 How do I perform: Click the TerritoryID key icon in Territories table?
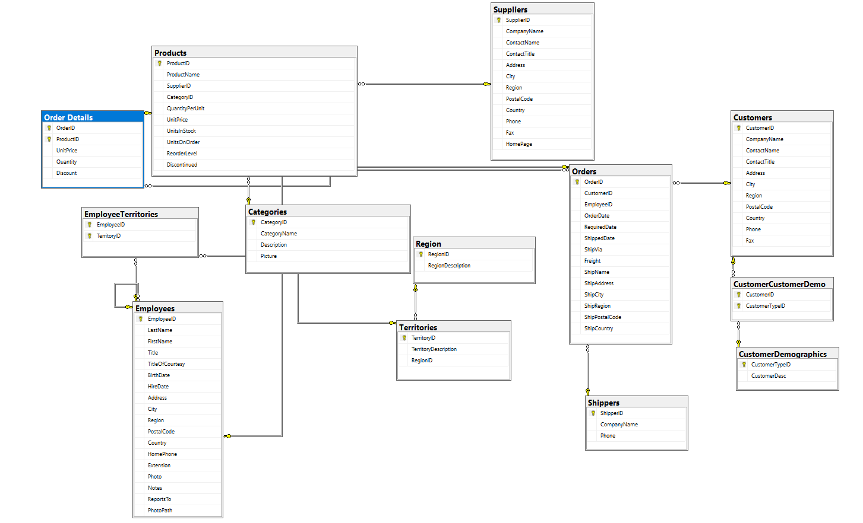click(404, 338)
